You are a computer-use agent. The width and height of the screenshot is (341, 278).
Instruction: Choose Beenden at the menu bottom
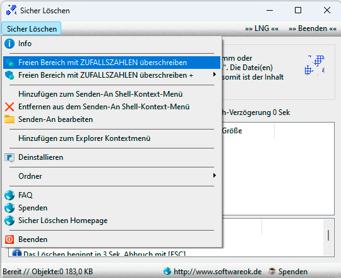[112, 239]
